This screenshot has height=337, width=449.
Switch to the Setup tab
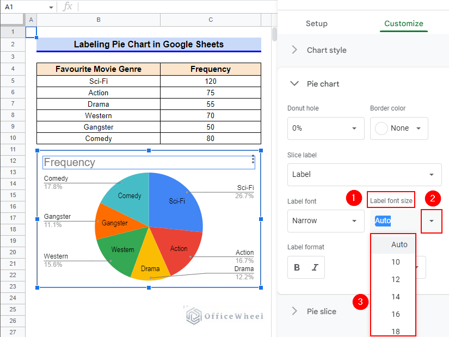(x=316, y=23)
